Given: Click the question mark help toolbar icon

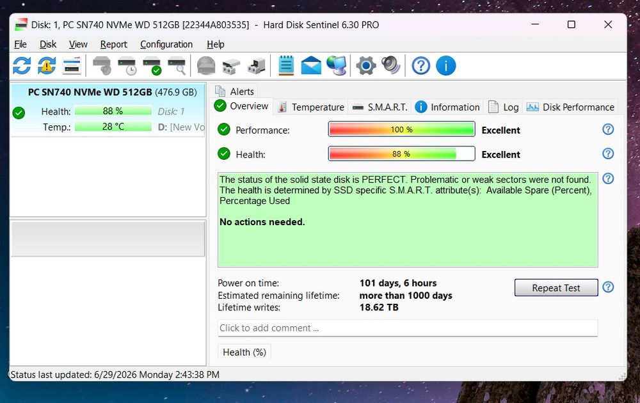Looking at the screenshot, I should [x=421, y=66].
